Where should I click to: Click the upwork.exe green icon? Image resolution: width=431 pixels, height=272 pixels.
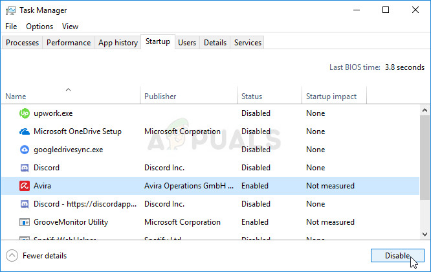[25, 113]
